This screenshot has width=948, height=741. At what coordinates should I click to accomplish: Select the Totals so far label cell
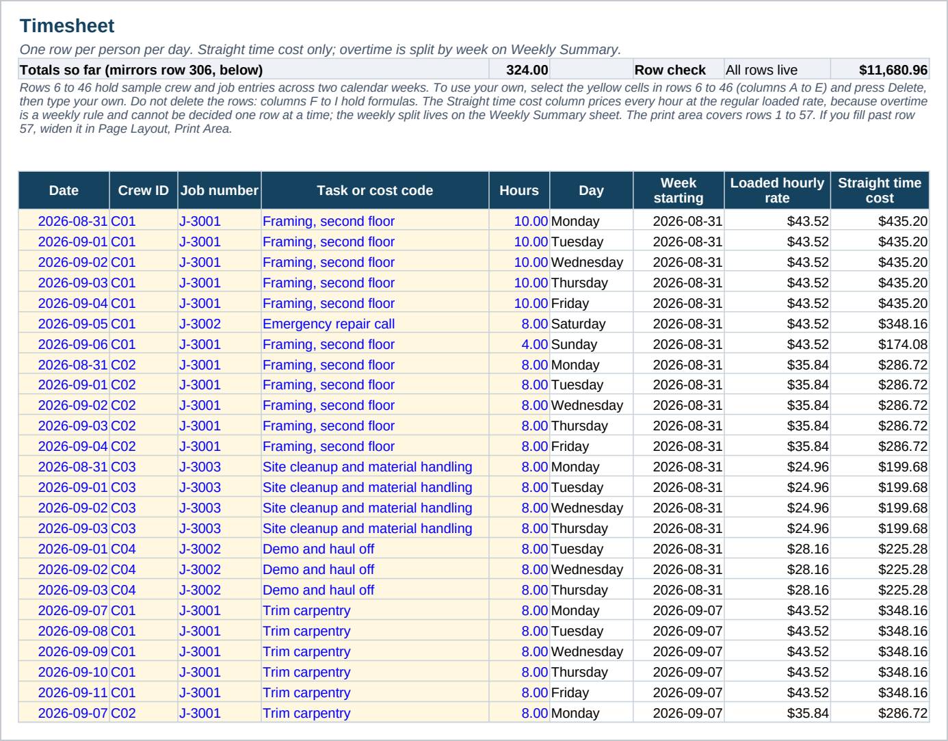point(254,70)
